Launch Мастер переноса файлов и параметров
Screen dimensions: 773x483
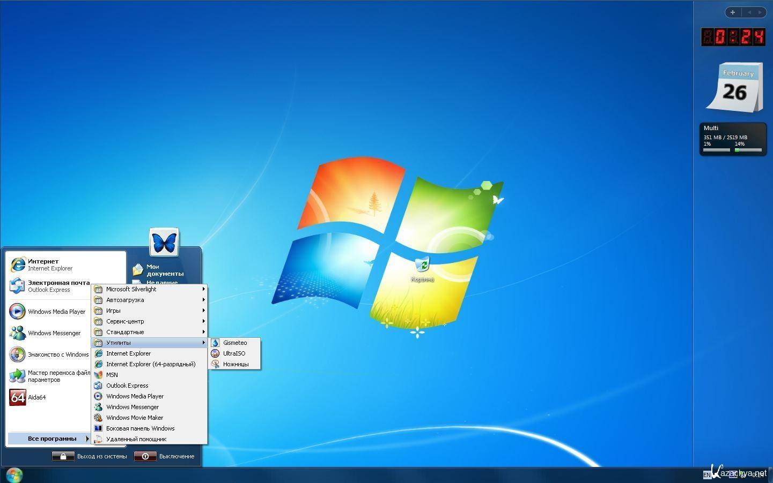[49, 376]
